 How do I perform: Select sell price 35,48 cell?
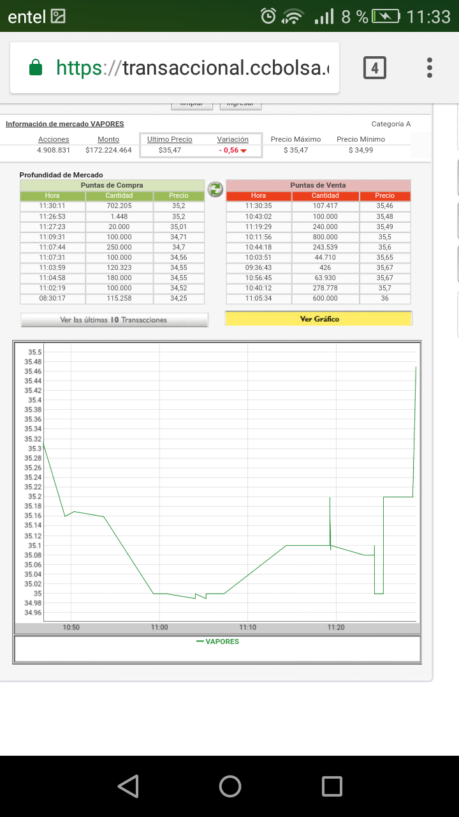(x=385, y=216)
